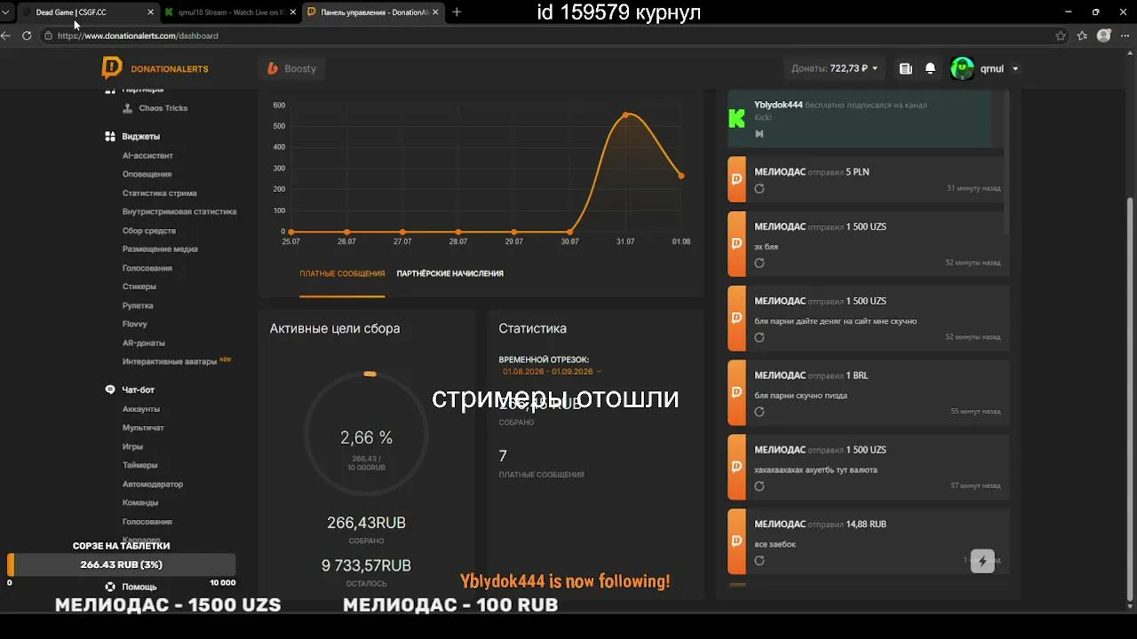Open Оповещения widget settings

click(x=147, y=174)
